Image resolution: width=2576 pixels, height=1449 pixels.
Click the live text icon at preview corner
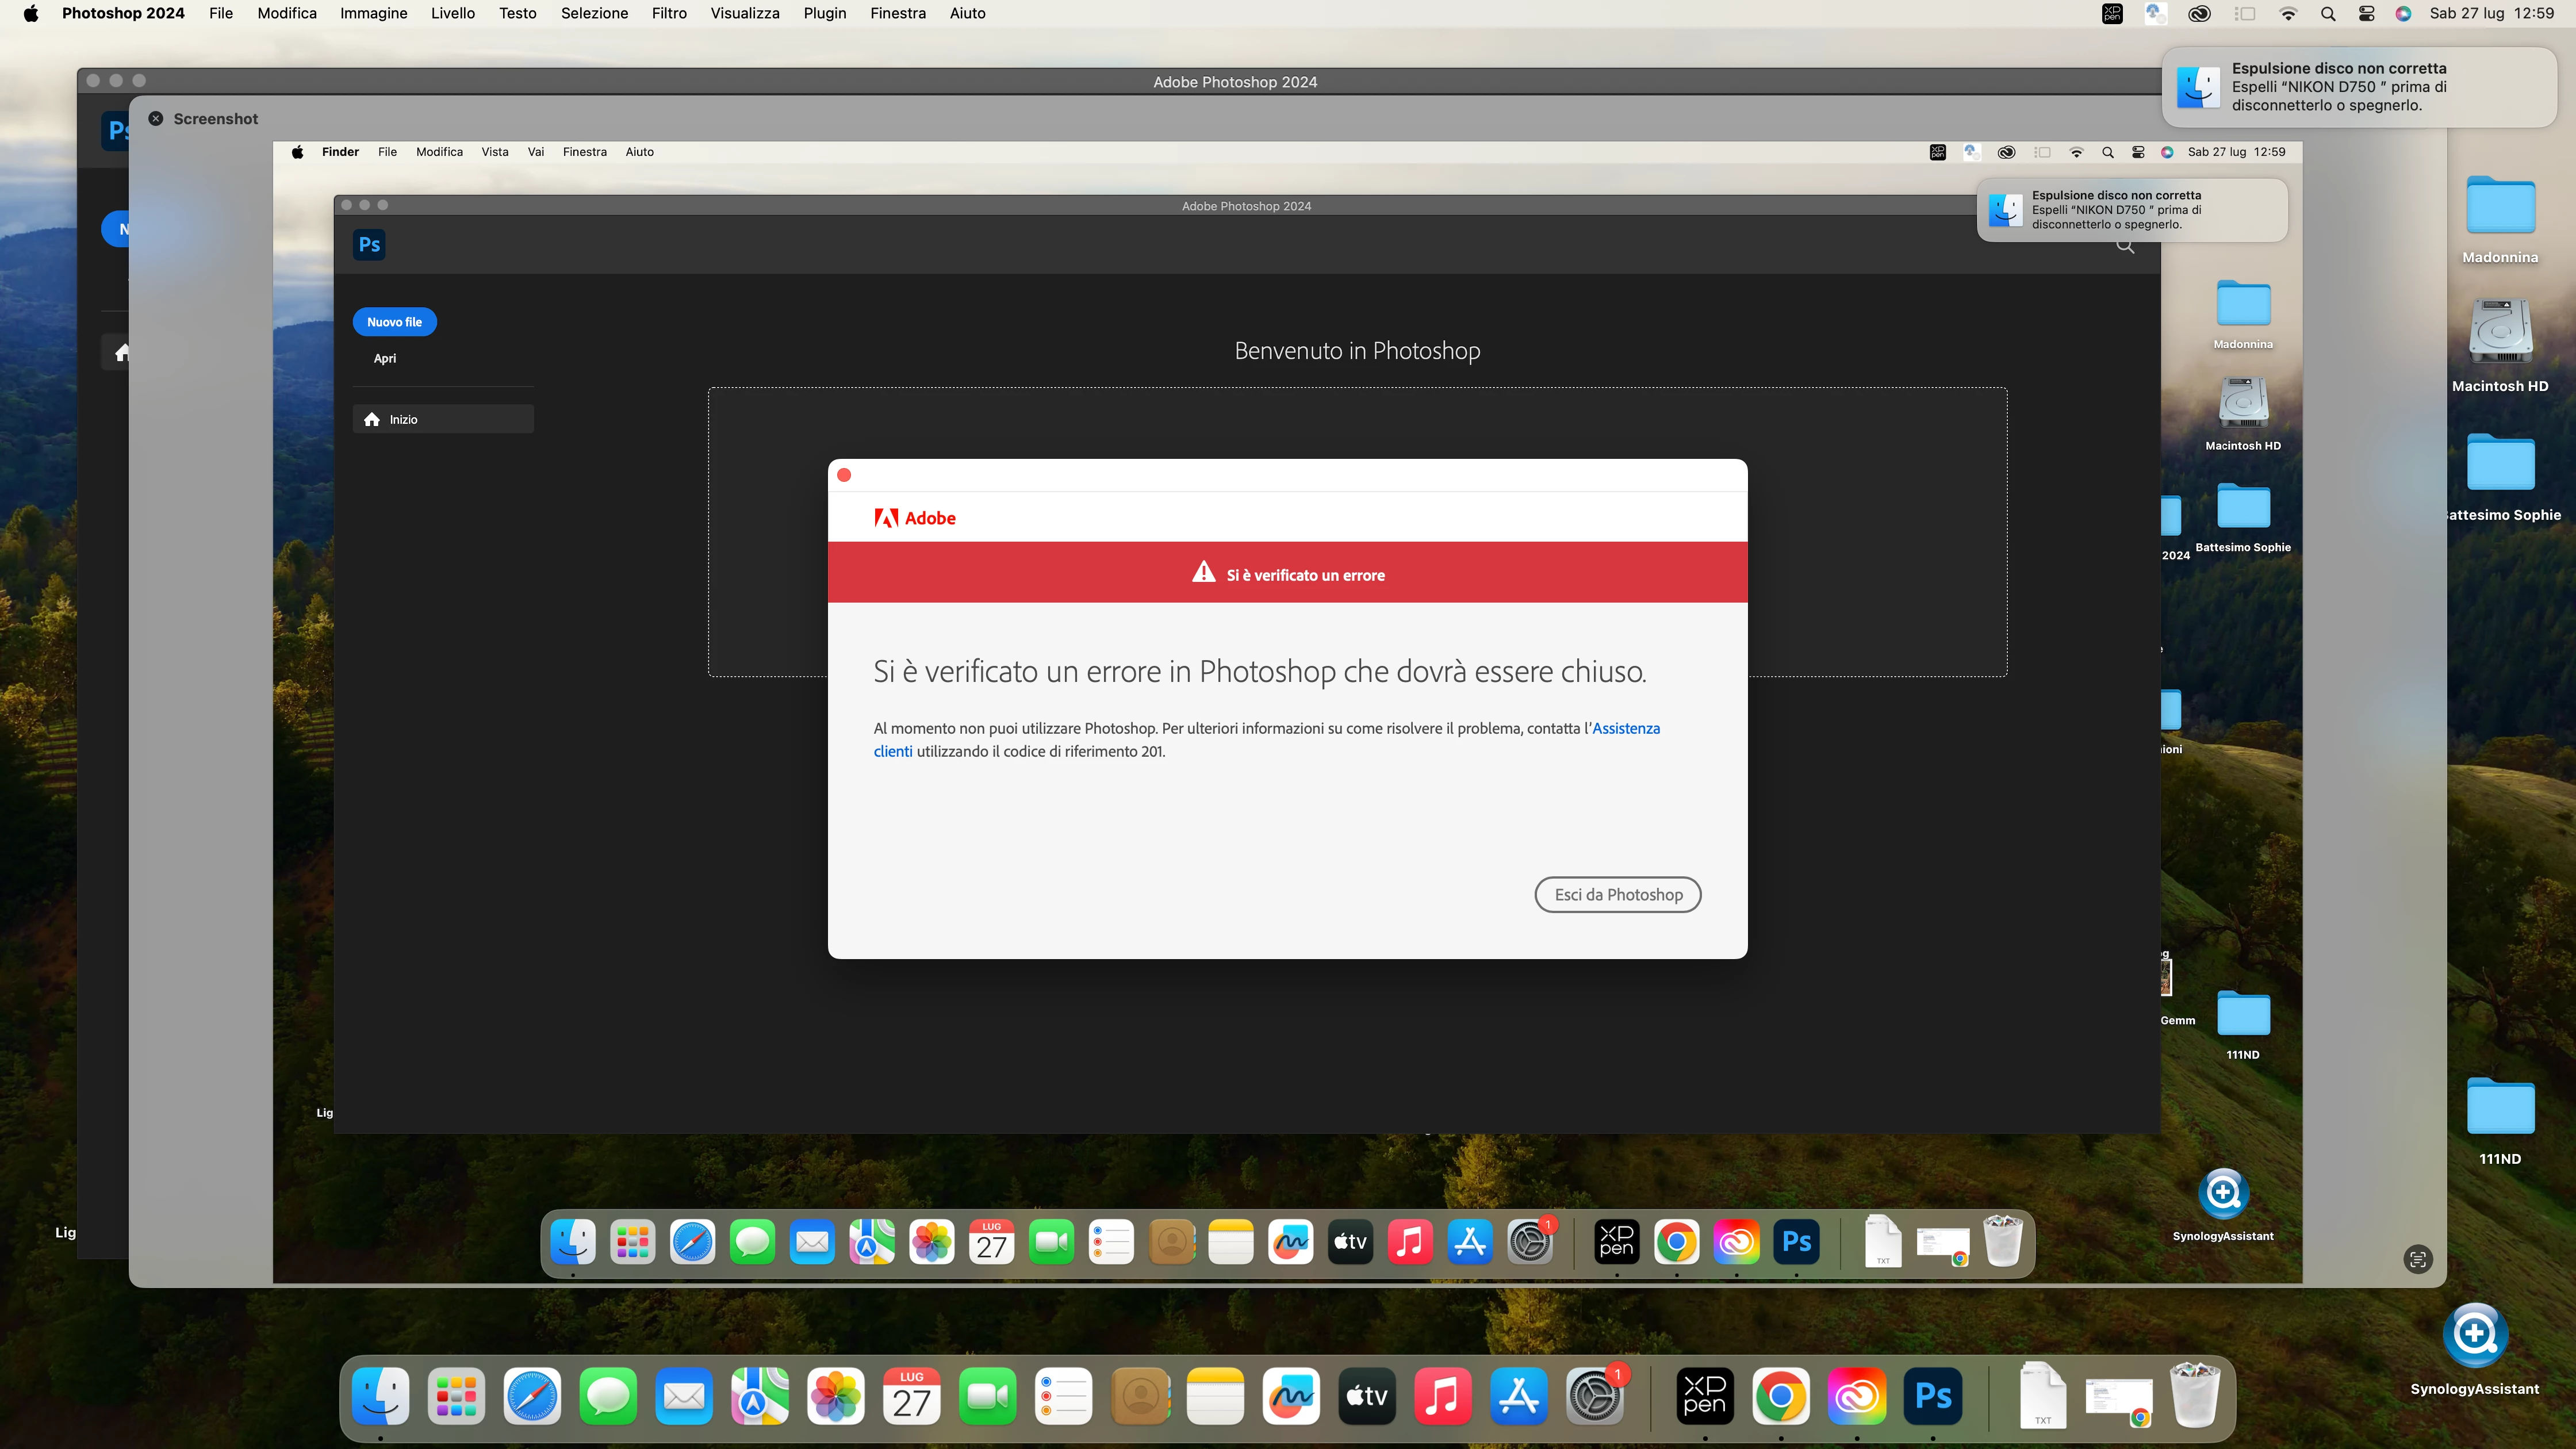2417,1259
